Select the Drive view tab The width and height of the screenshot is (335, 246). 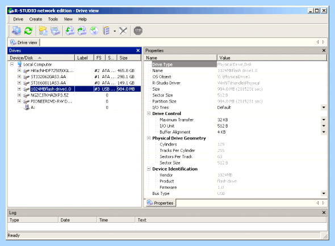24,43
